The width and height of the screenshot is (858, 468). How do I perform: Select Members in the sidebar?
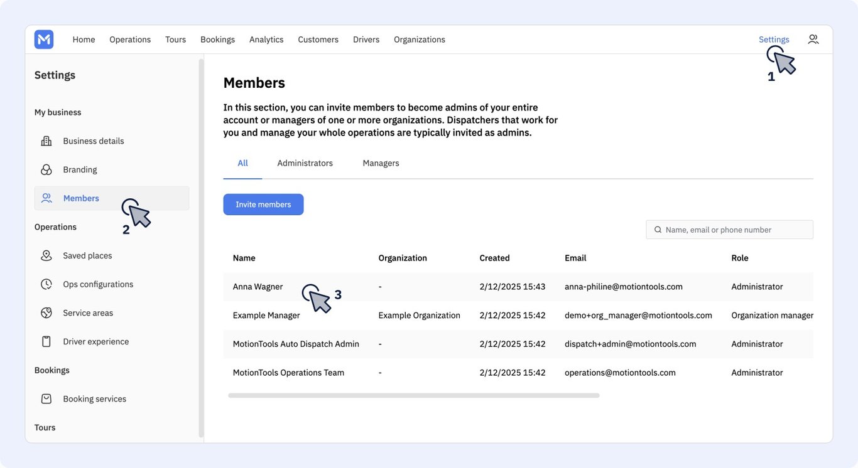pyautogui.click(x=111, y=198)
